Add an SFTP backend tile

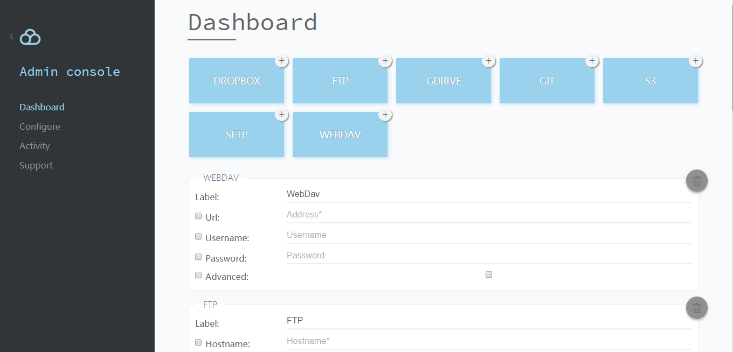point(237,135)
